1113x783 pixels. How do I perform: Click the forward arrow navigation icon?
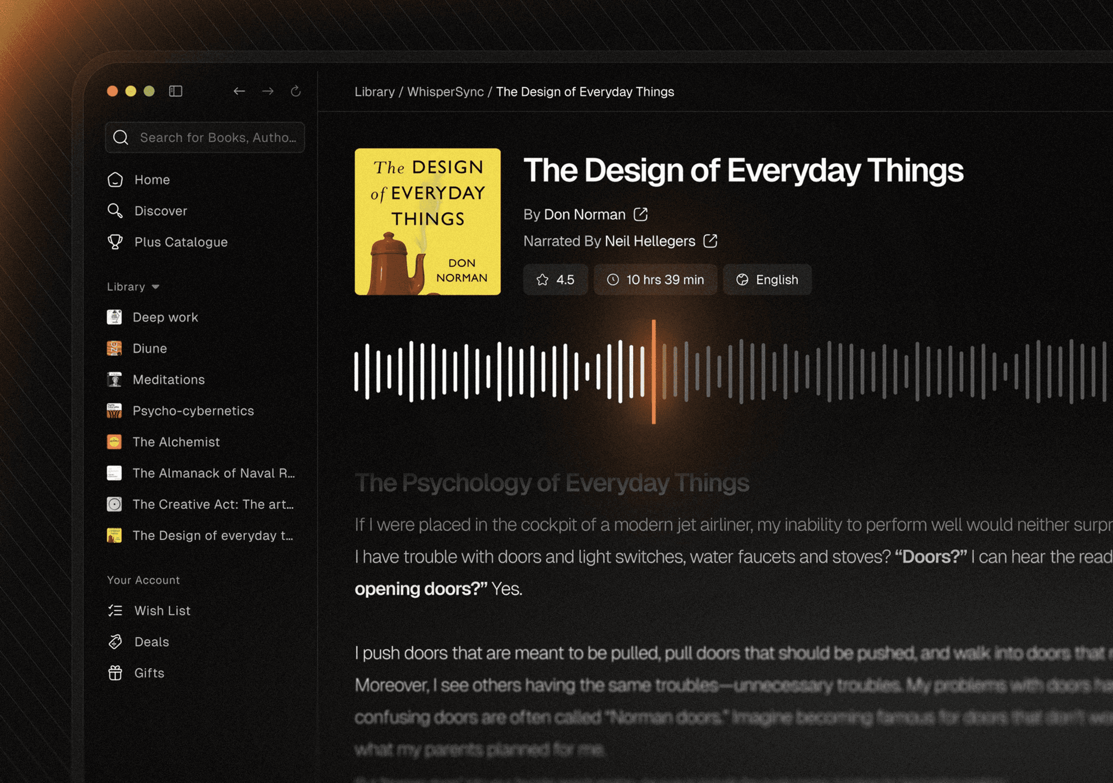267,91
